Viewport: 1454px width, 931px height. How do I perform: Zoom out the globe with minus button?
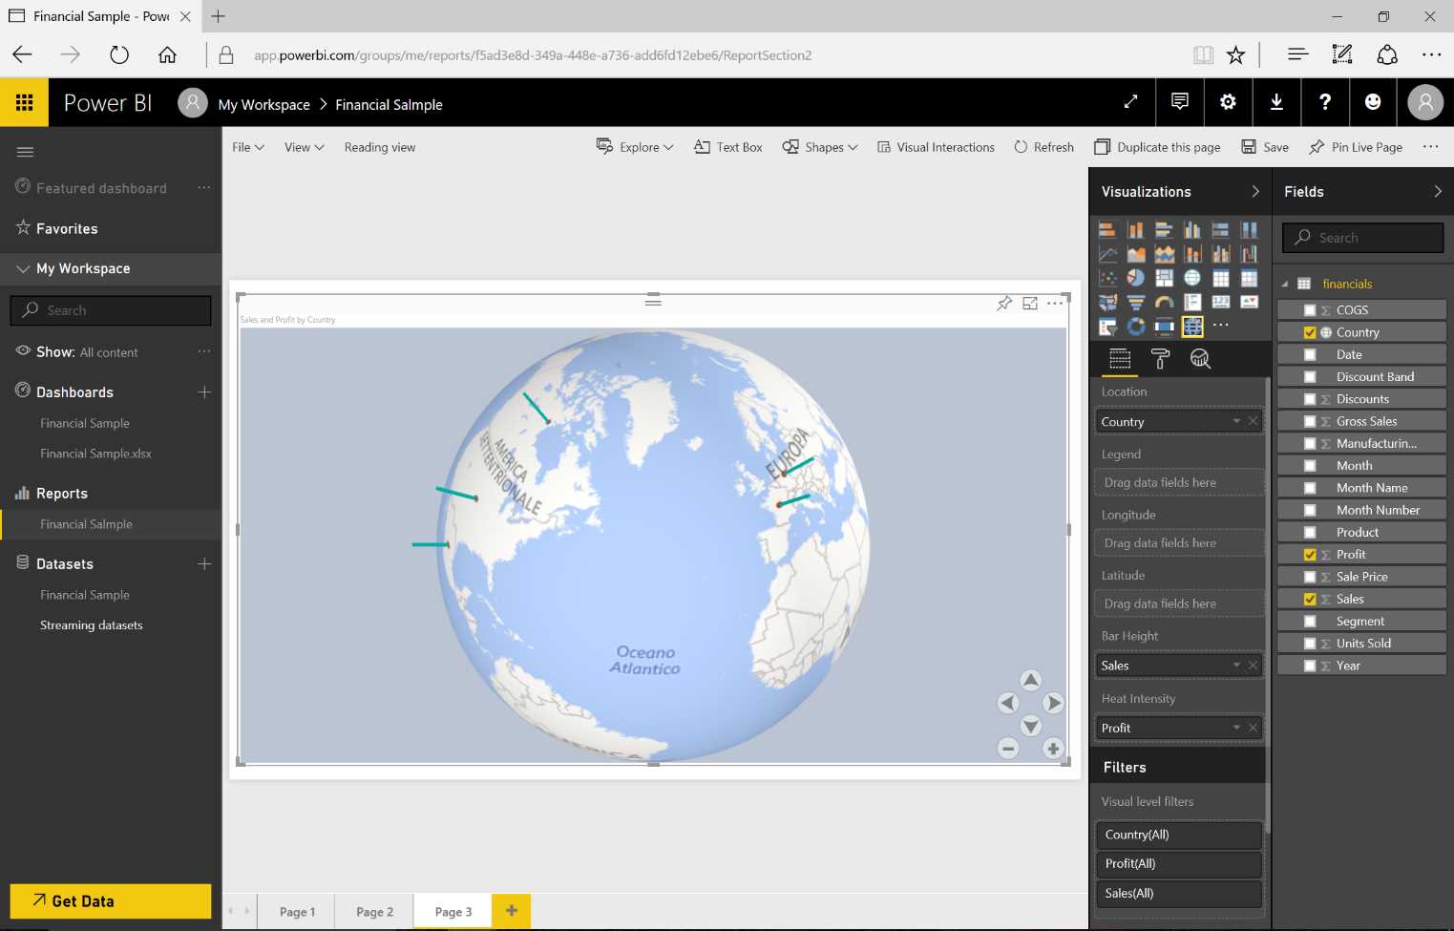pos(1008,749)
